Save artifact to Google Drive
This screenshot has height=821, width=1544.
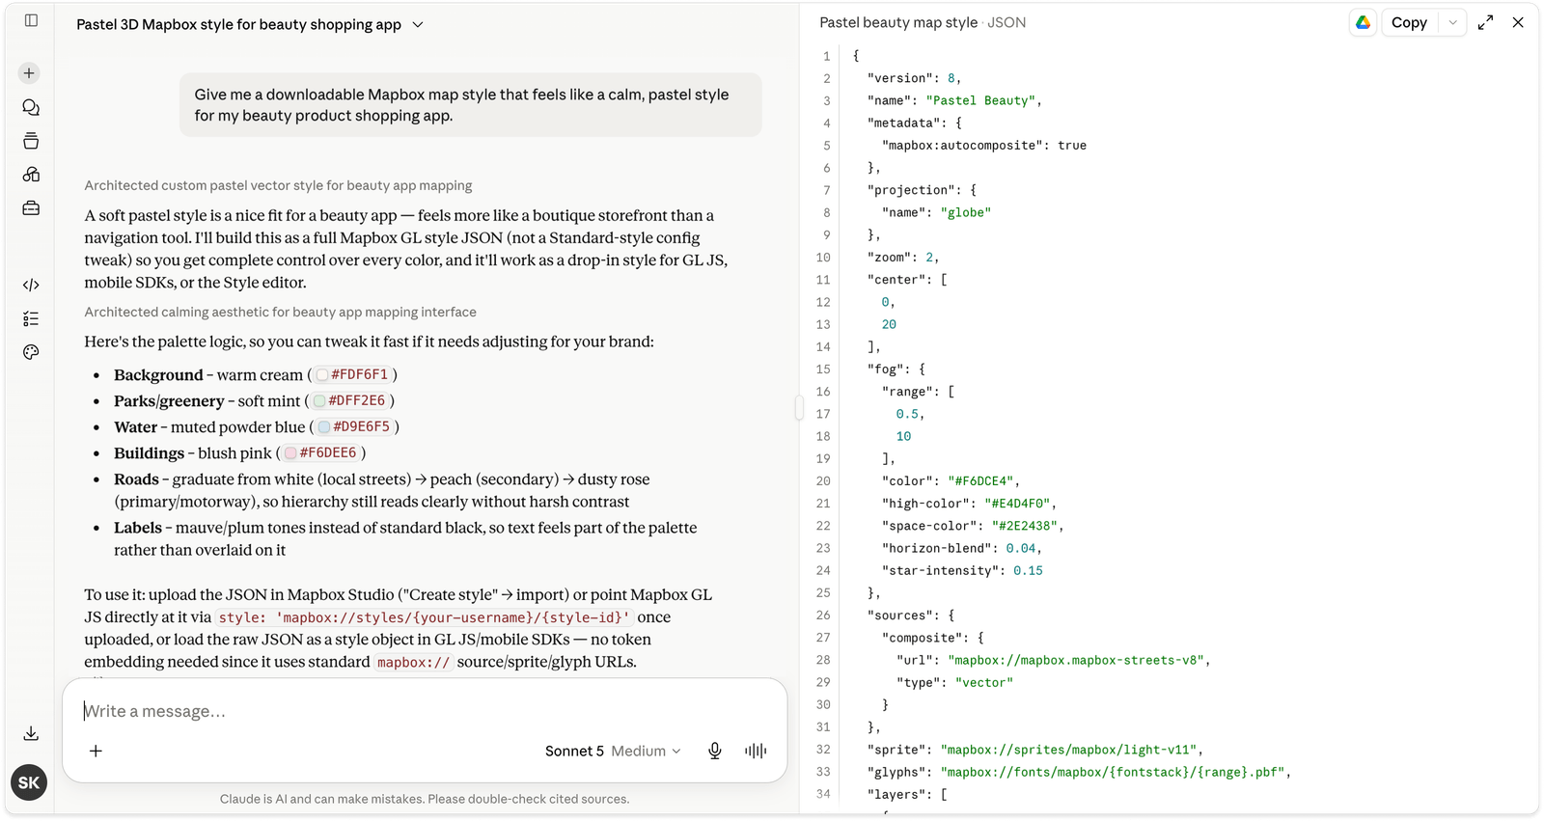tap(1363, 22)
